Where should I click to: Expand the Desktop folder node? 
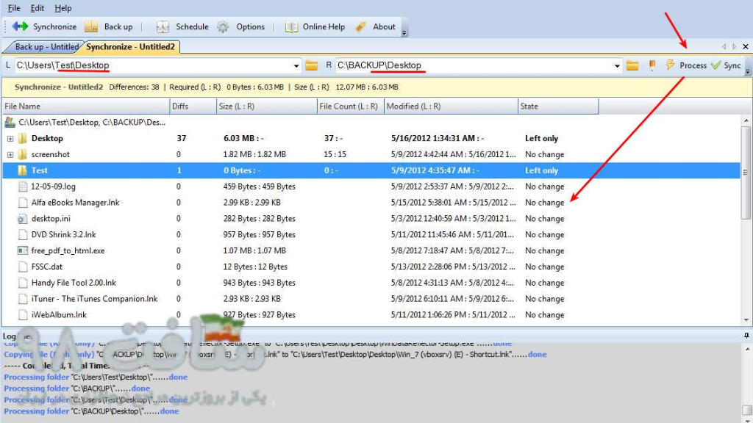[10, 139]
